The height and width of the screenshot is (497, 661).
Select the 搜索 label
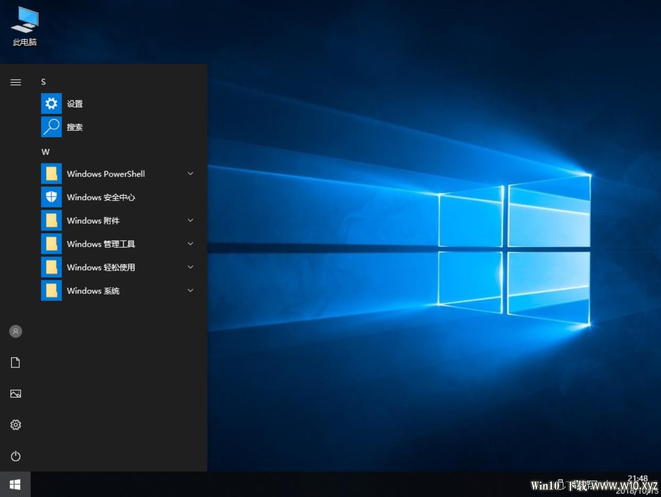coord(75,128)
